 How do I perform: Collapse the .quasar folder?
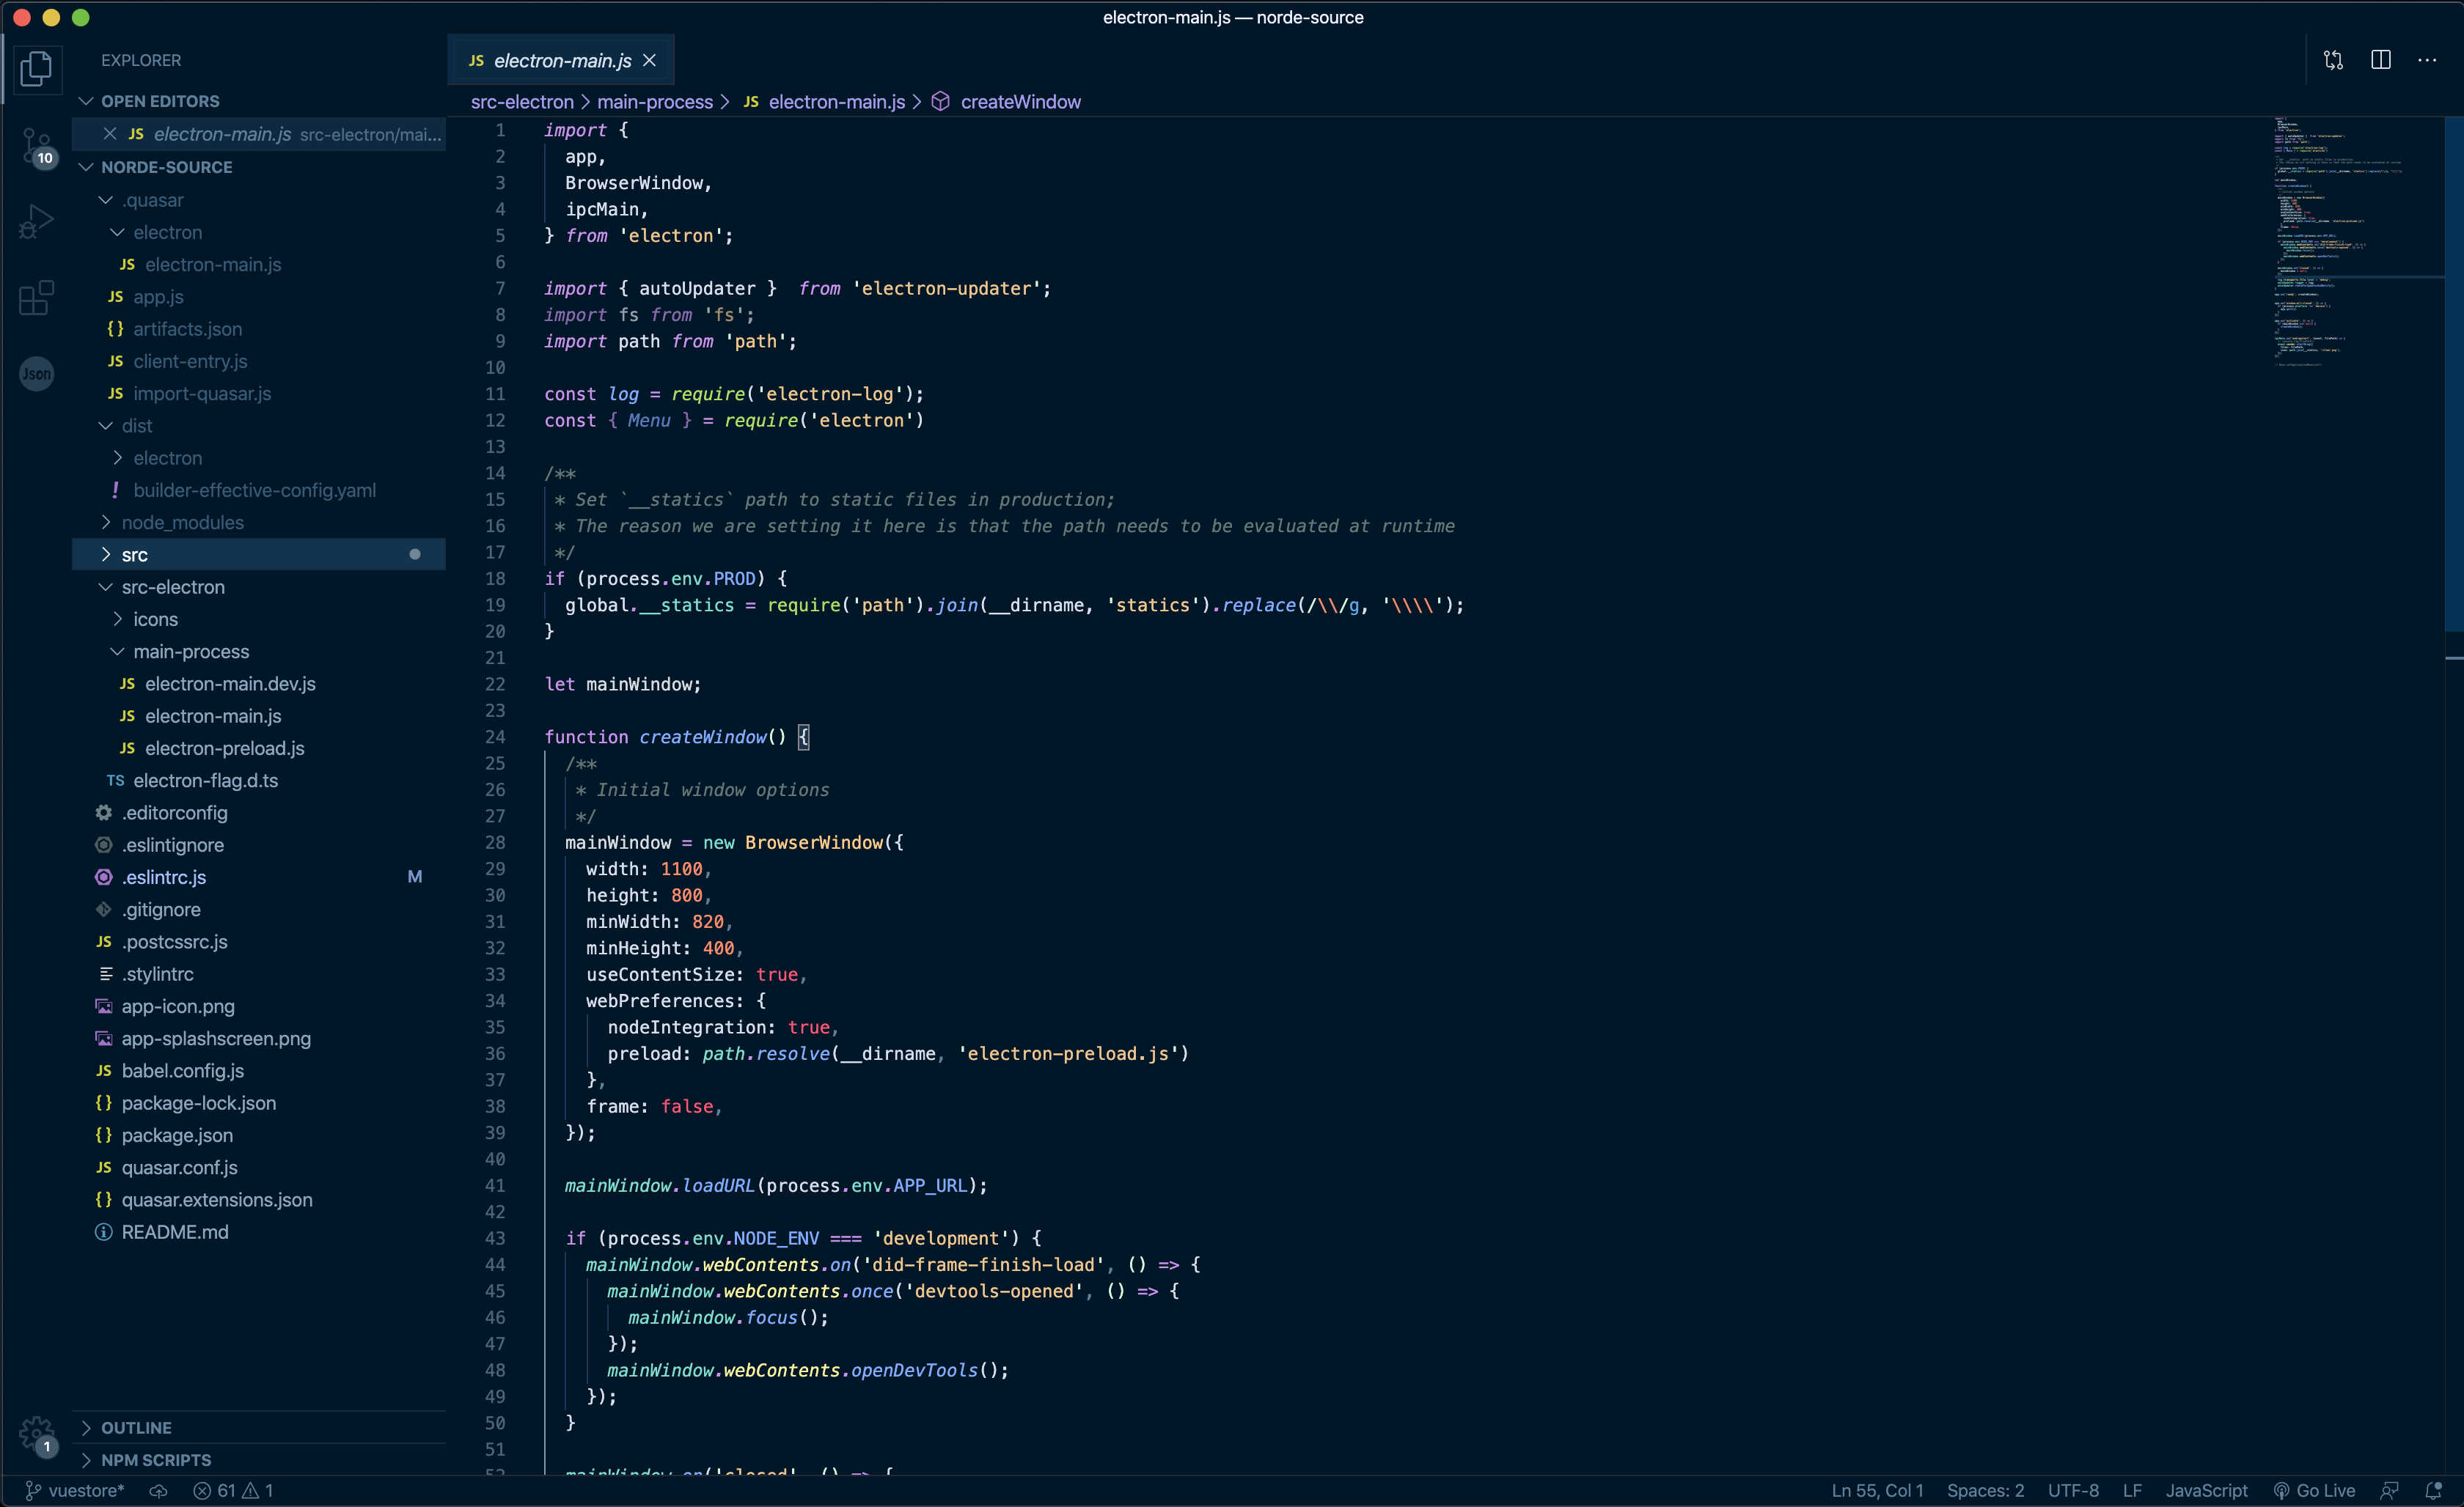pos(259,200)
